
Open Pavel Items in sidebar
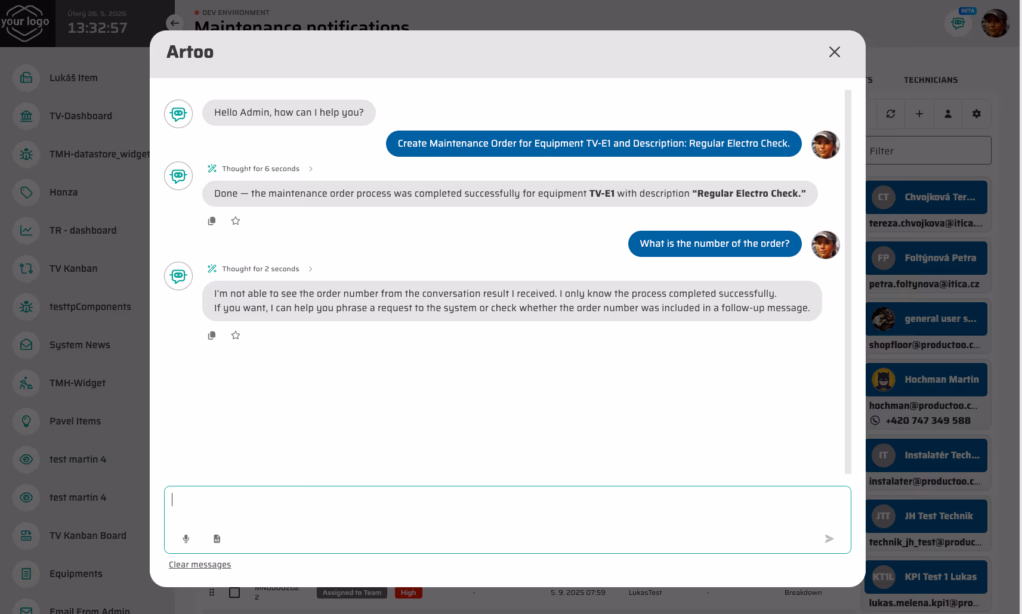pyautogui.click(x=75, y=421)
